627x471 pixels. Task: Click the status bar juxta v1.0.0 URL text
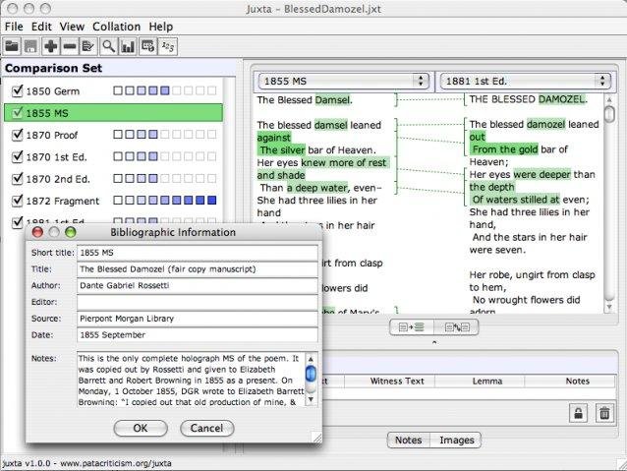tap(86, 463)
